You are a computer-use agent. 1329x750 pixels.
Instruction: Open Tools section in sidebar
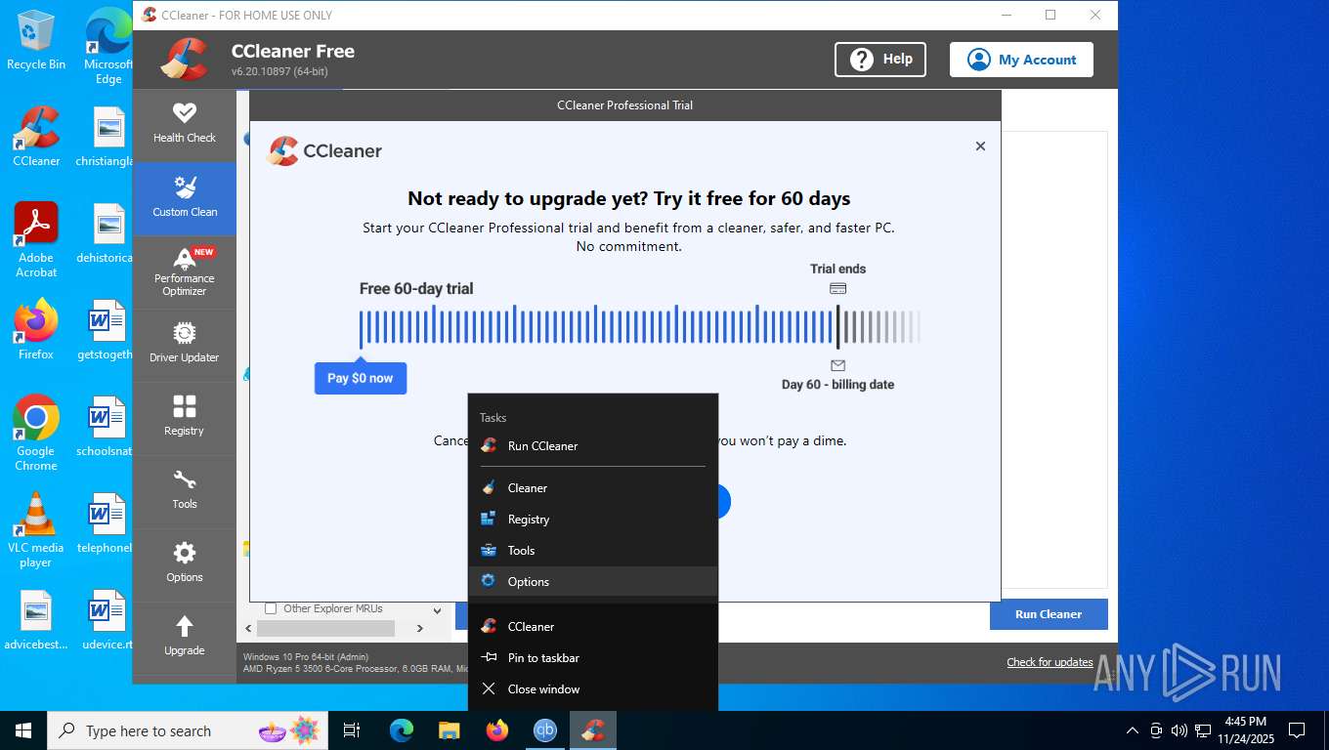pyautogui.click(x=184, y=491)
